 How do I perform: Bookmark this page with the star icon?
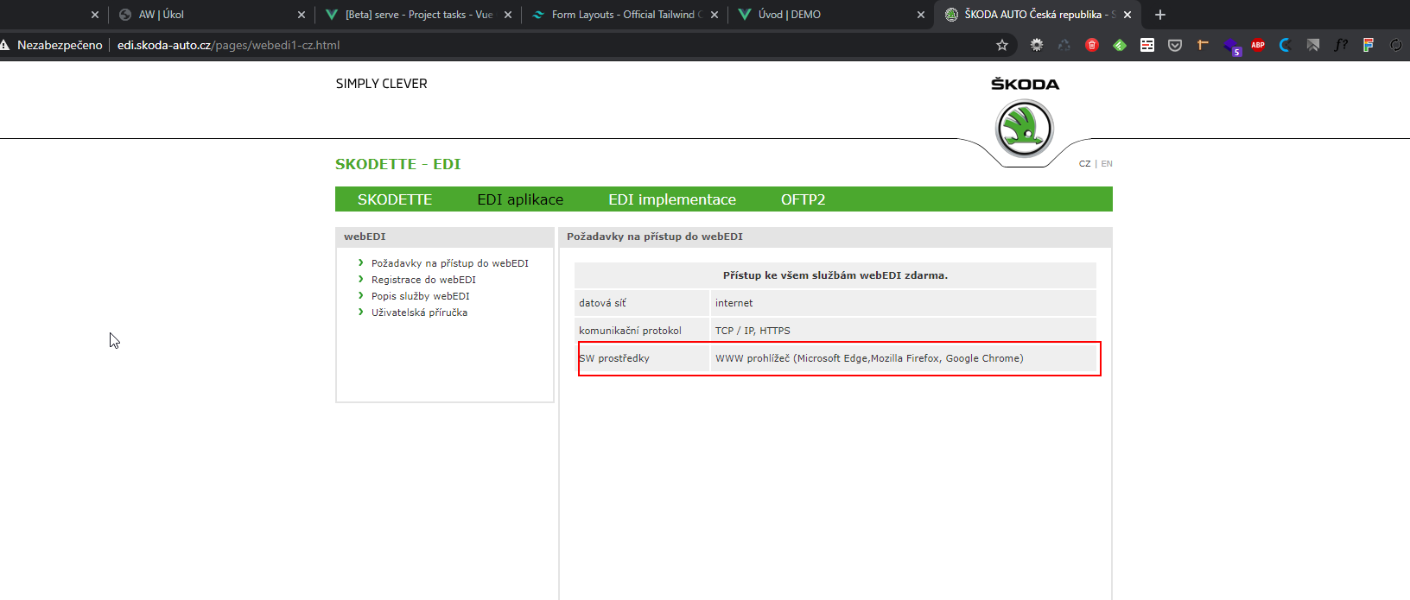click(1002, 45)
